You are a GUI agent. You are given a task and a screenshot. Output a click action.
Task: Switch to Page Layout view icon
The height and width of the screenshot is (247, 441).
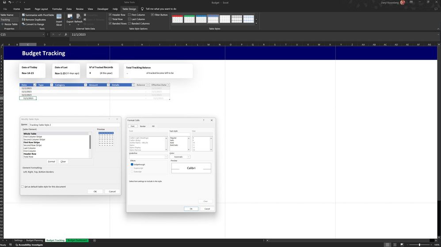[x=395, y=245]
